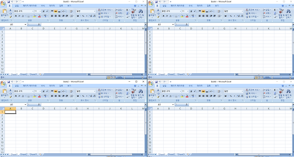Switch to Sheet3 tab in Book4

181,74
